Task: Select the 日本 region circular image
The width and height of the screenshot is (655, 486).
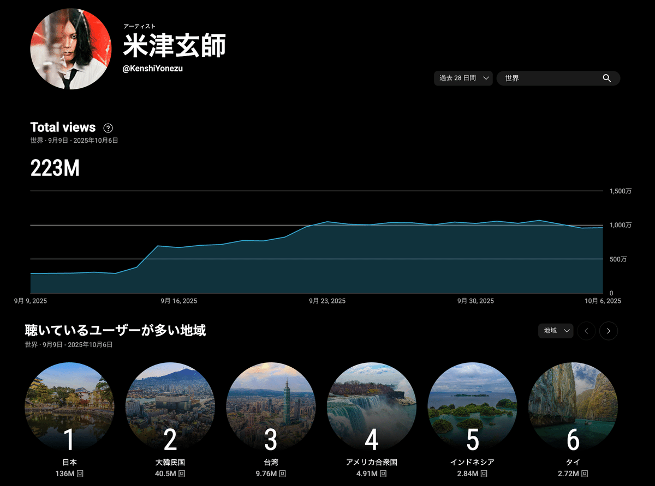Action: tap(69, 406)
